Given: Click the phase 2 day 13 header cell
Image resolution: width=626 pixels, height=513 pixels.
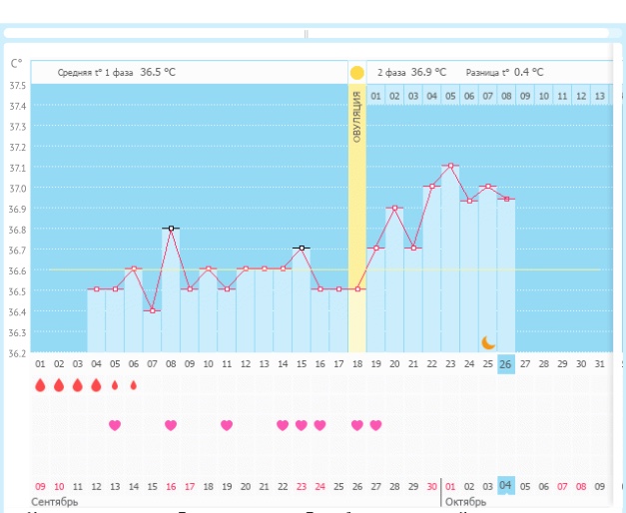Looking at the screenshot, I should tap(599, 96).
